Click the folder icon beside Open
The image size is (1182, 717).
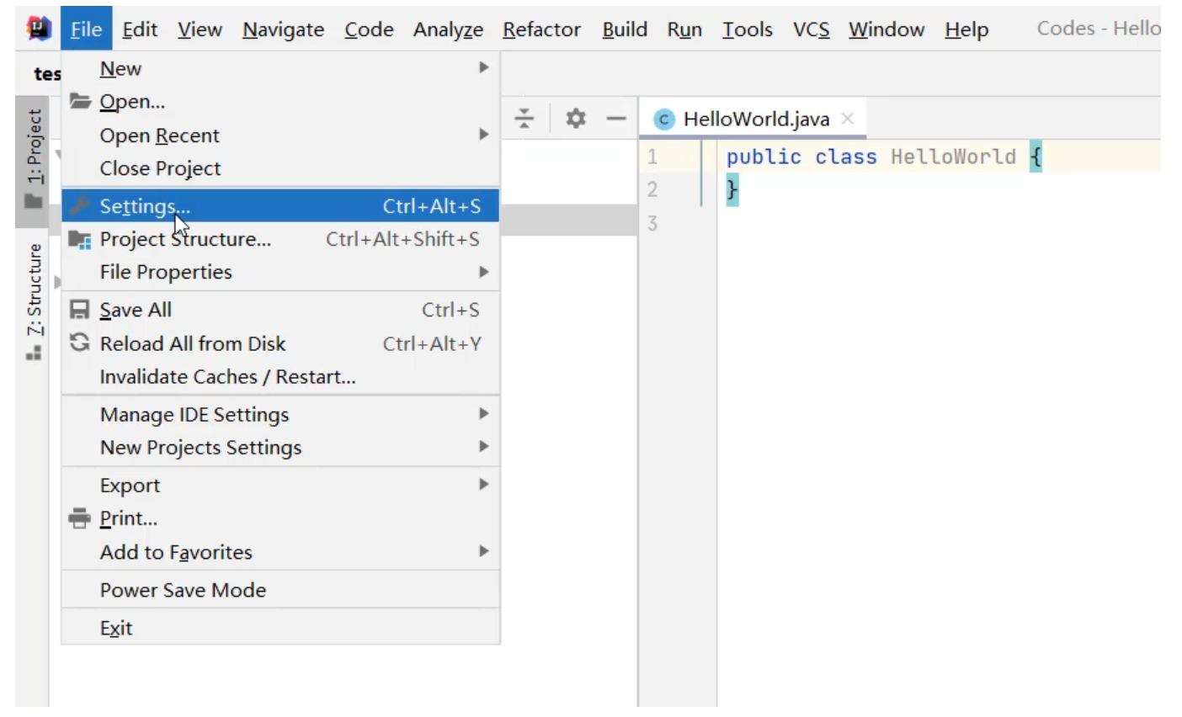80,102
